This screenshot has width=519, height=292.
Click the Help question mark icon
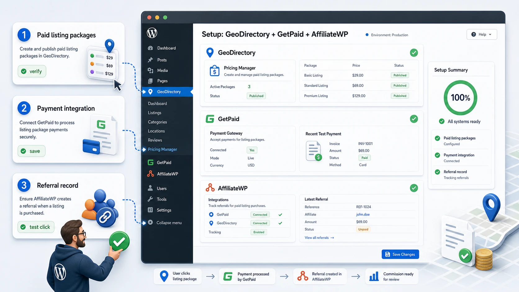474,34
